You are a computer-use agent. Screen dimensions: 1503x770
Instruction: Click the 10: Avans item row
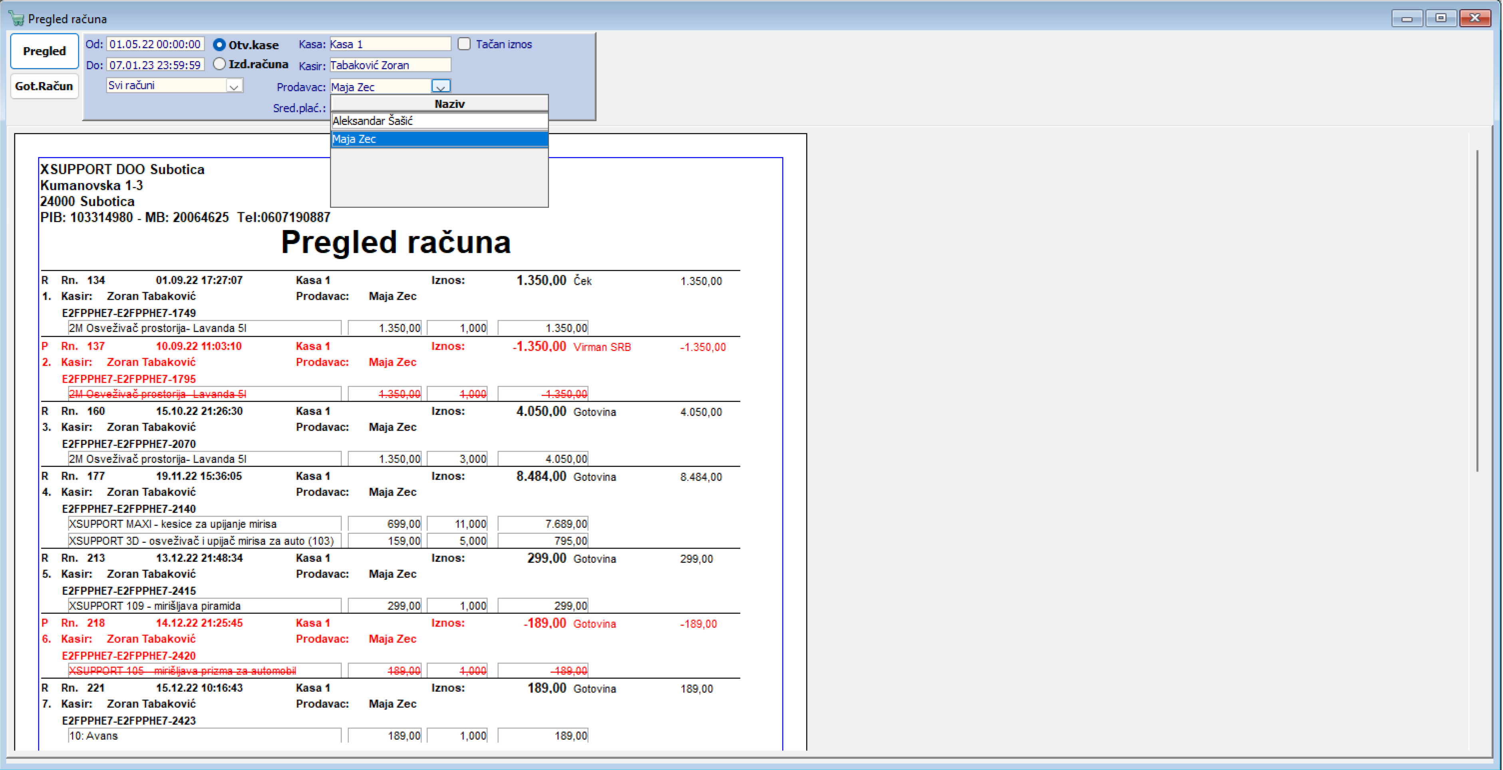(x=328, y=736)
